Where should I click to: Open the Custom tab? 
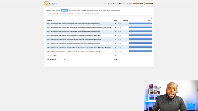point(96,10)
